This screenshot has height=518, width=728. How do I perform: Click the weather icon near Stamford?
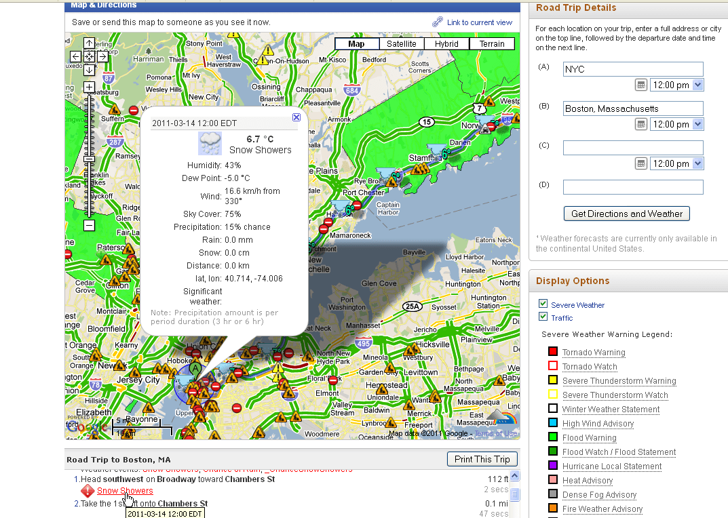tap(436, 151)
